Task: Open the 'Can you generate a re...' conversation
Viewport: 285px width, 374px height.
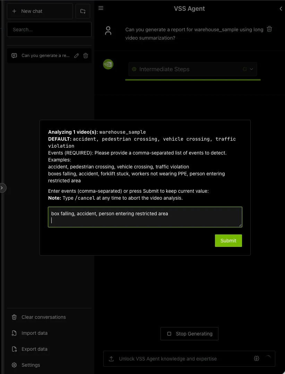Action: point(45,56)
